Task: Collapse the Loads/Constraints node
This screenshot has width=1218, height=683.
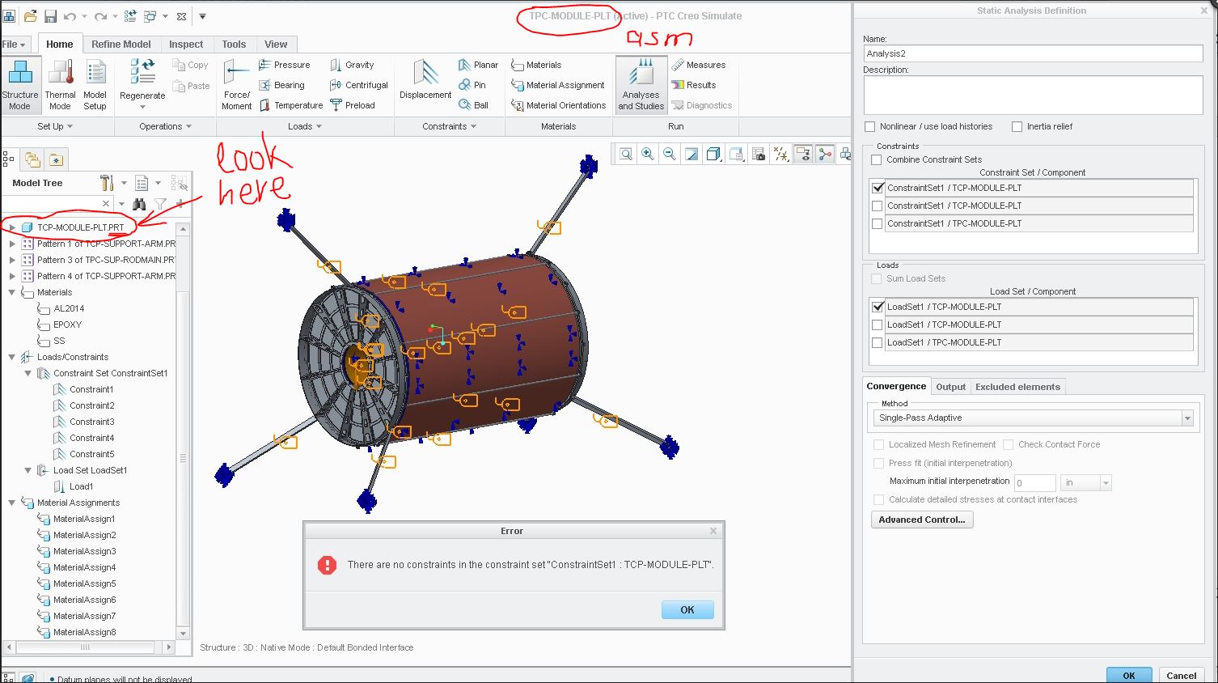Action: coord(12,357)
